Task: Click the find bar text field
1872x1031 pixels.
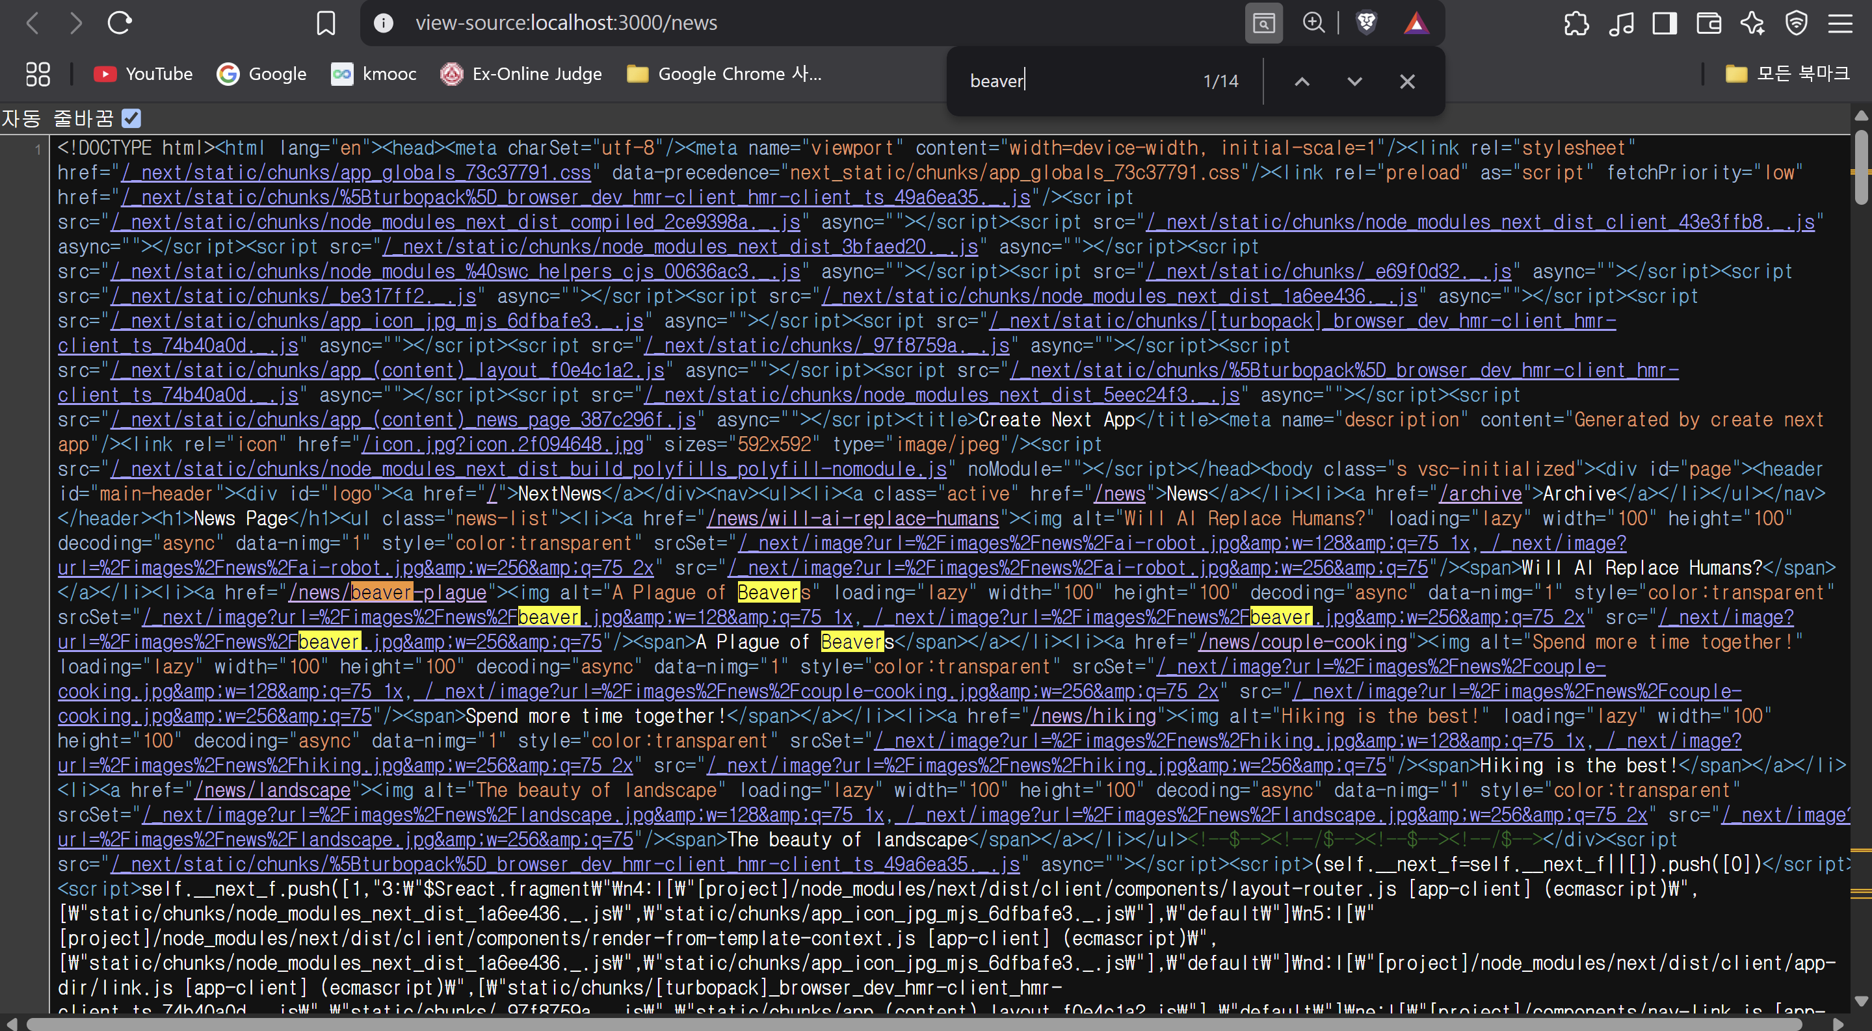Action: coord(1075,81)
